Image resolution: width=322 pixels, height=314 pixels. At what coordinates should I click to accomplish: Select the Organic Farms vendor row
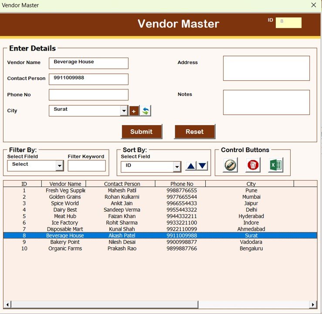point(65,249)
